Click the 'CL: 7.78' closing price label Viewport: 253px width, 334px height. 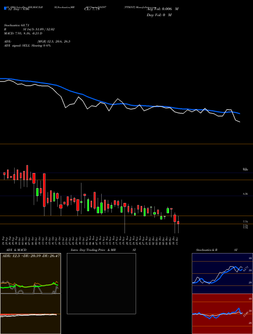click(92, 9)
